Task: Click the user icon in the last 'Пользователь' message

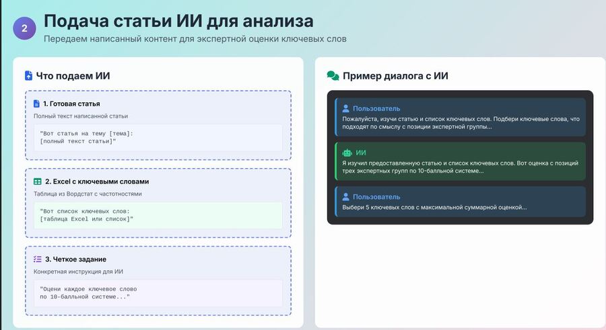Action: tap(346, 197)
